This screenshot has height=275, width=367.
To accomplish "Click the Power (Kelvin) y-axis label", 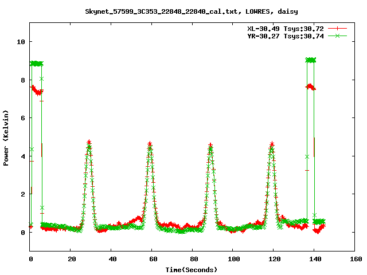I will pyautogui.click(x=6, y=138).
